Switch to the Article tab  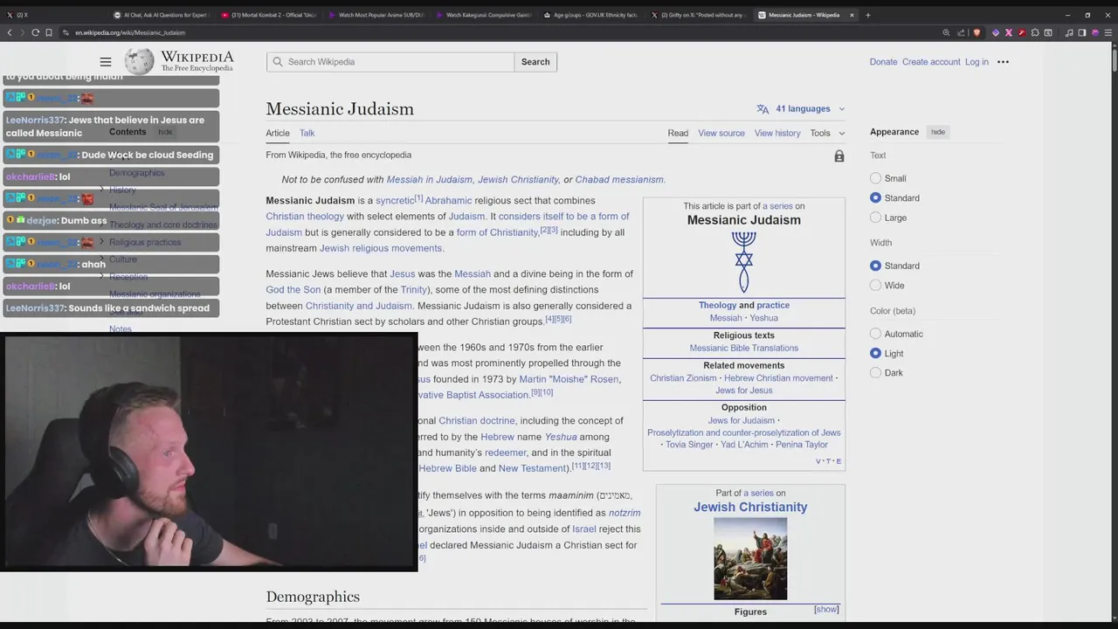(x=278, y=133)
